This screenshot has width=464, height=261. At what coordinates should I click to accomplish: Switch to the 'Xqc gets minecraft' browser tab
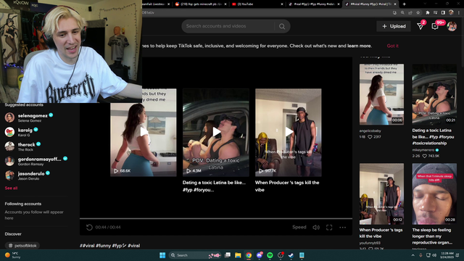point(200,4)
